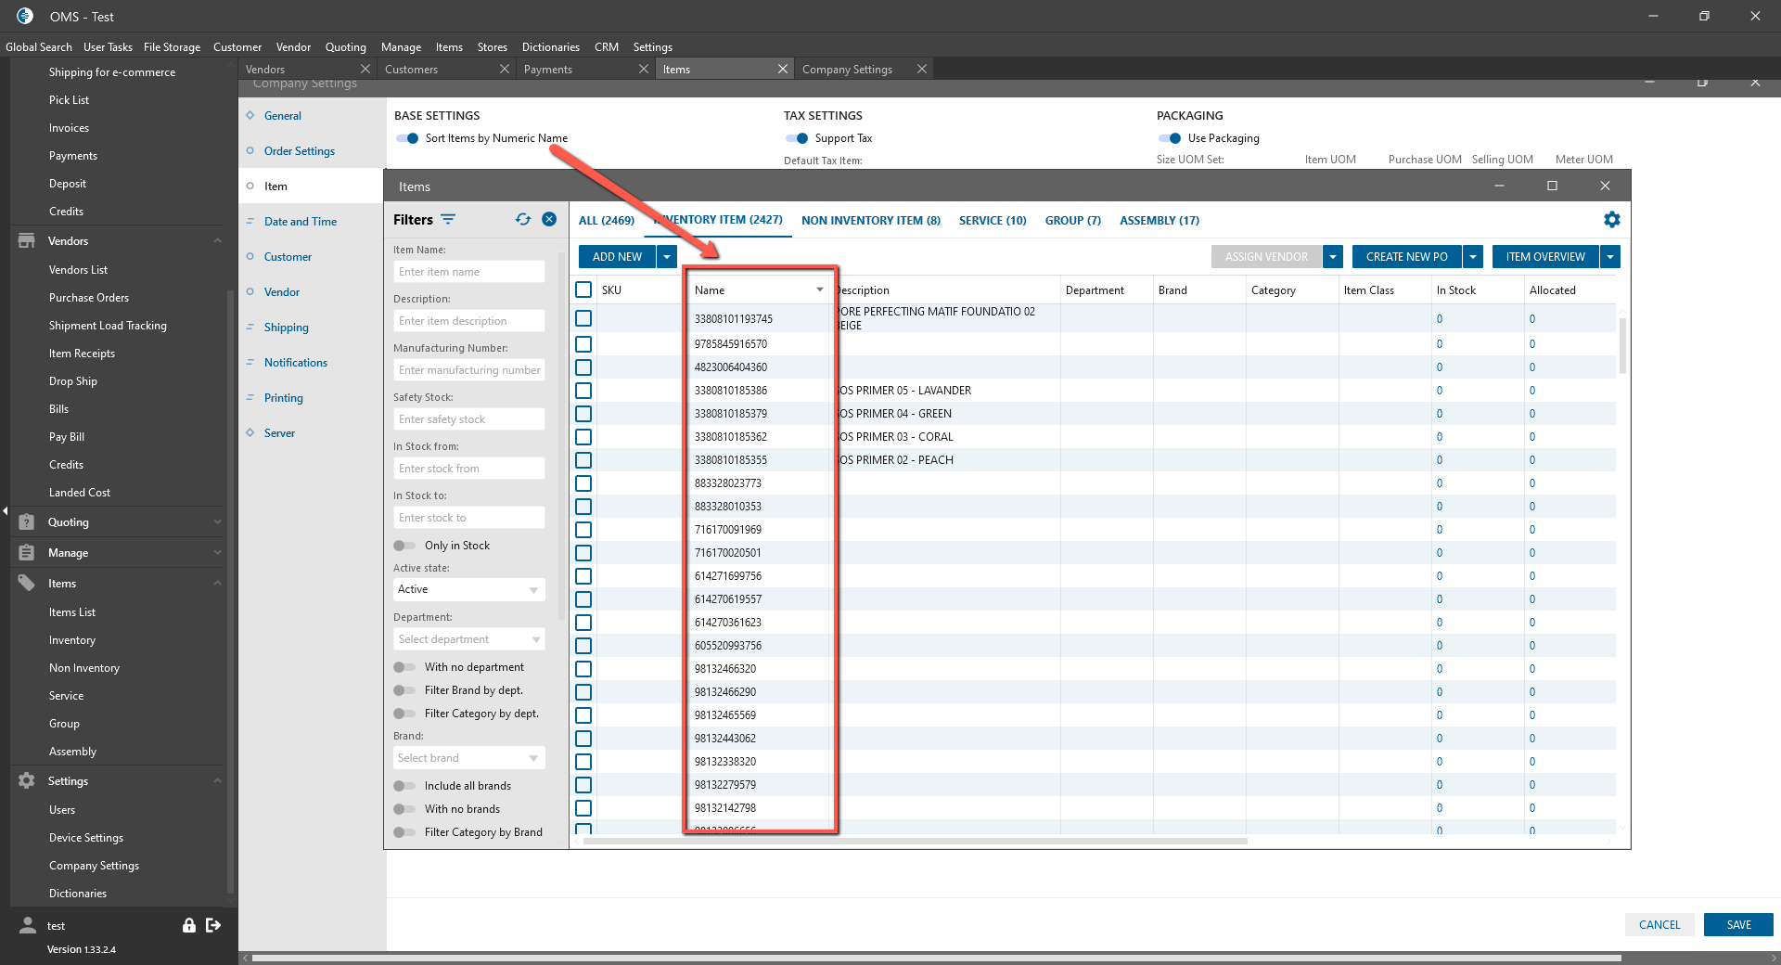Switch to NON INVENTORY ITEM tab
The height and width of the screenshot is (965, 1781).
870,221
